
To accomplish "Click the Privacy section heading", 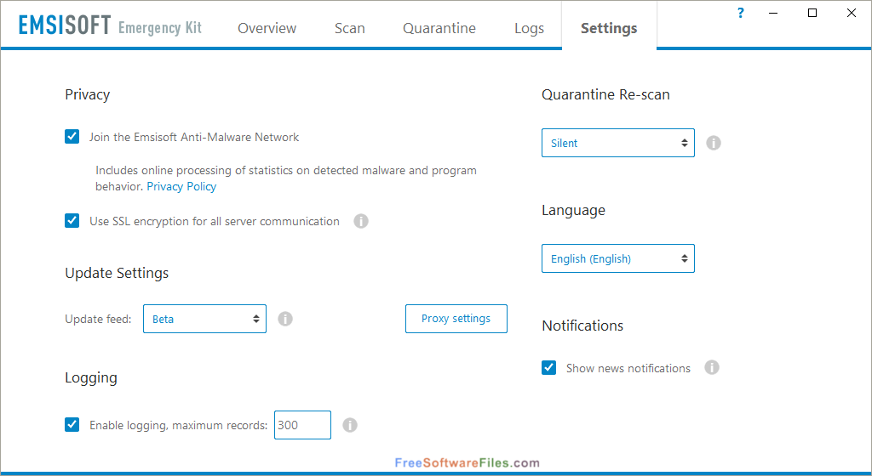I will coord(88,95).
